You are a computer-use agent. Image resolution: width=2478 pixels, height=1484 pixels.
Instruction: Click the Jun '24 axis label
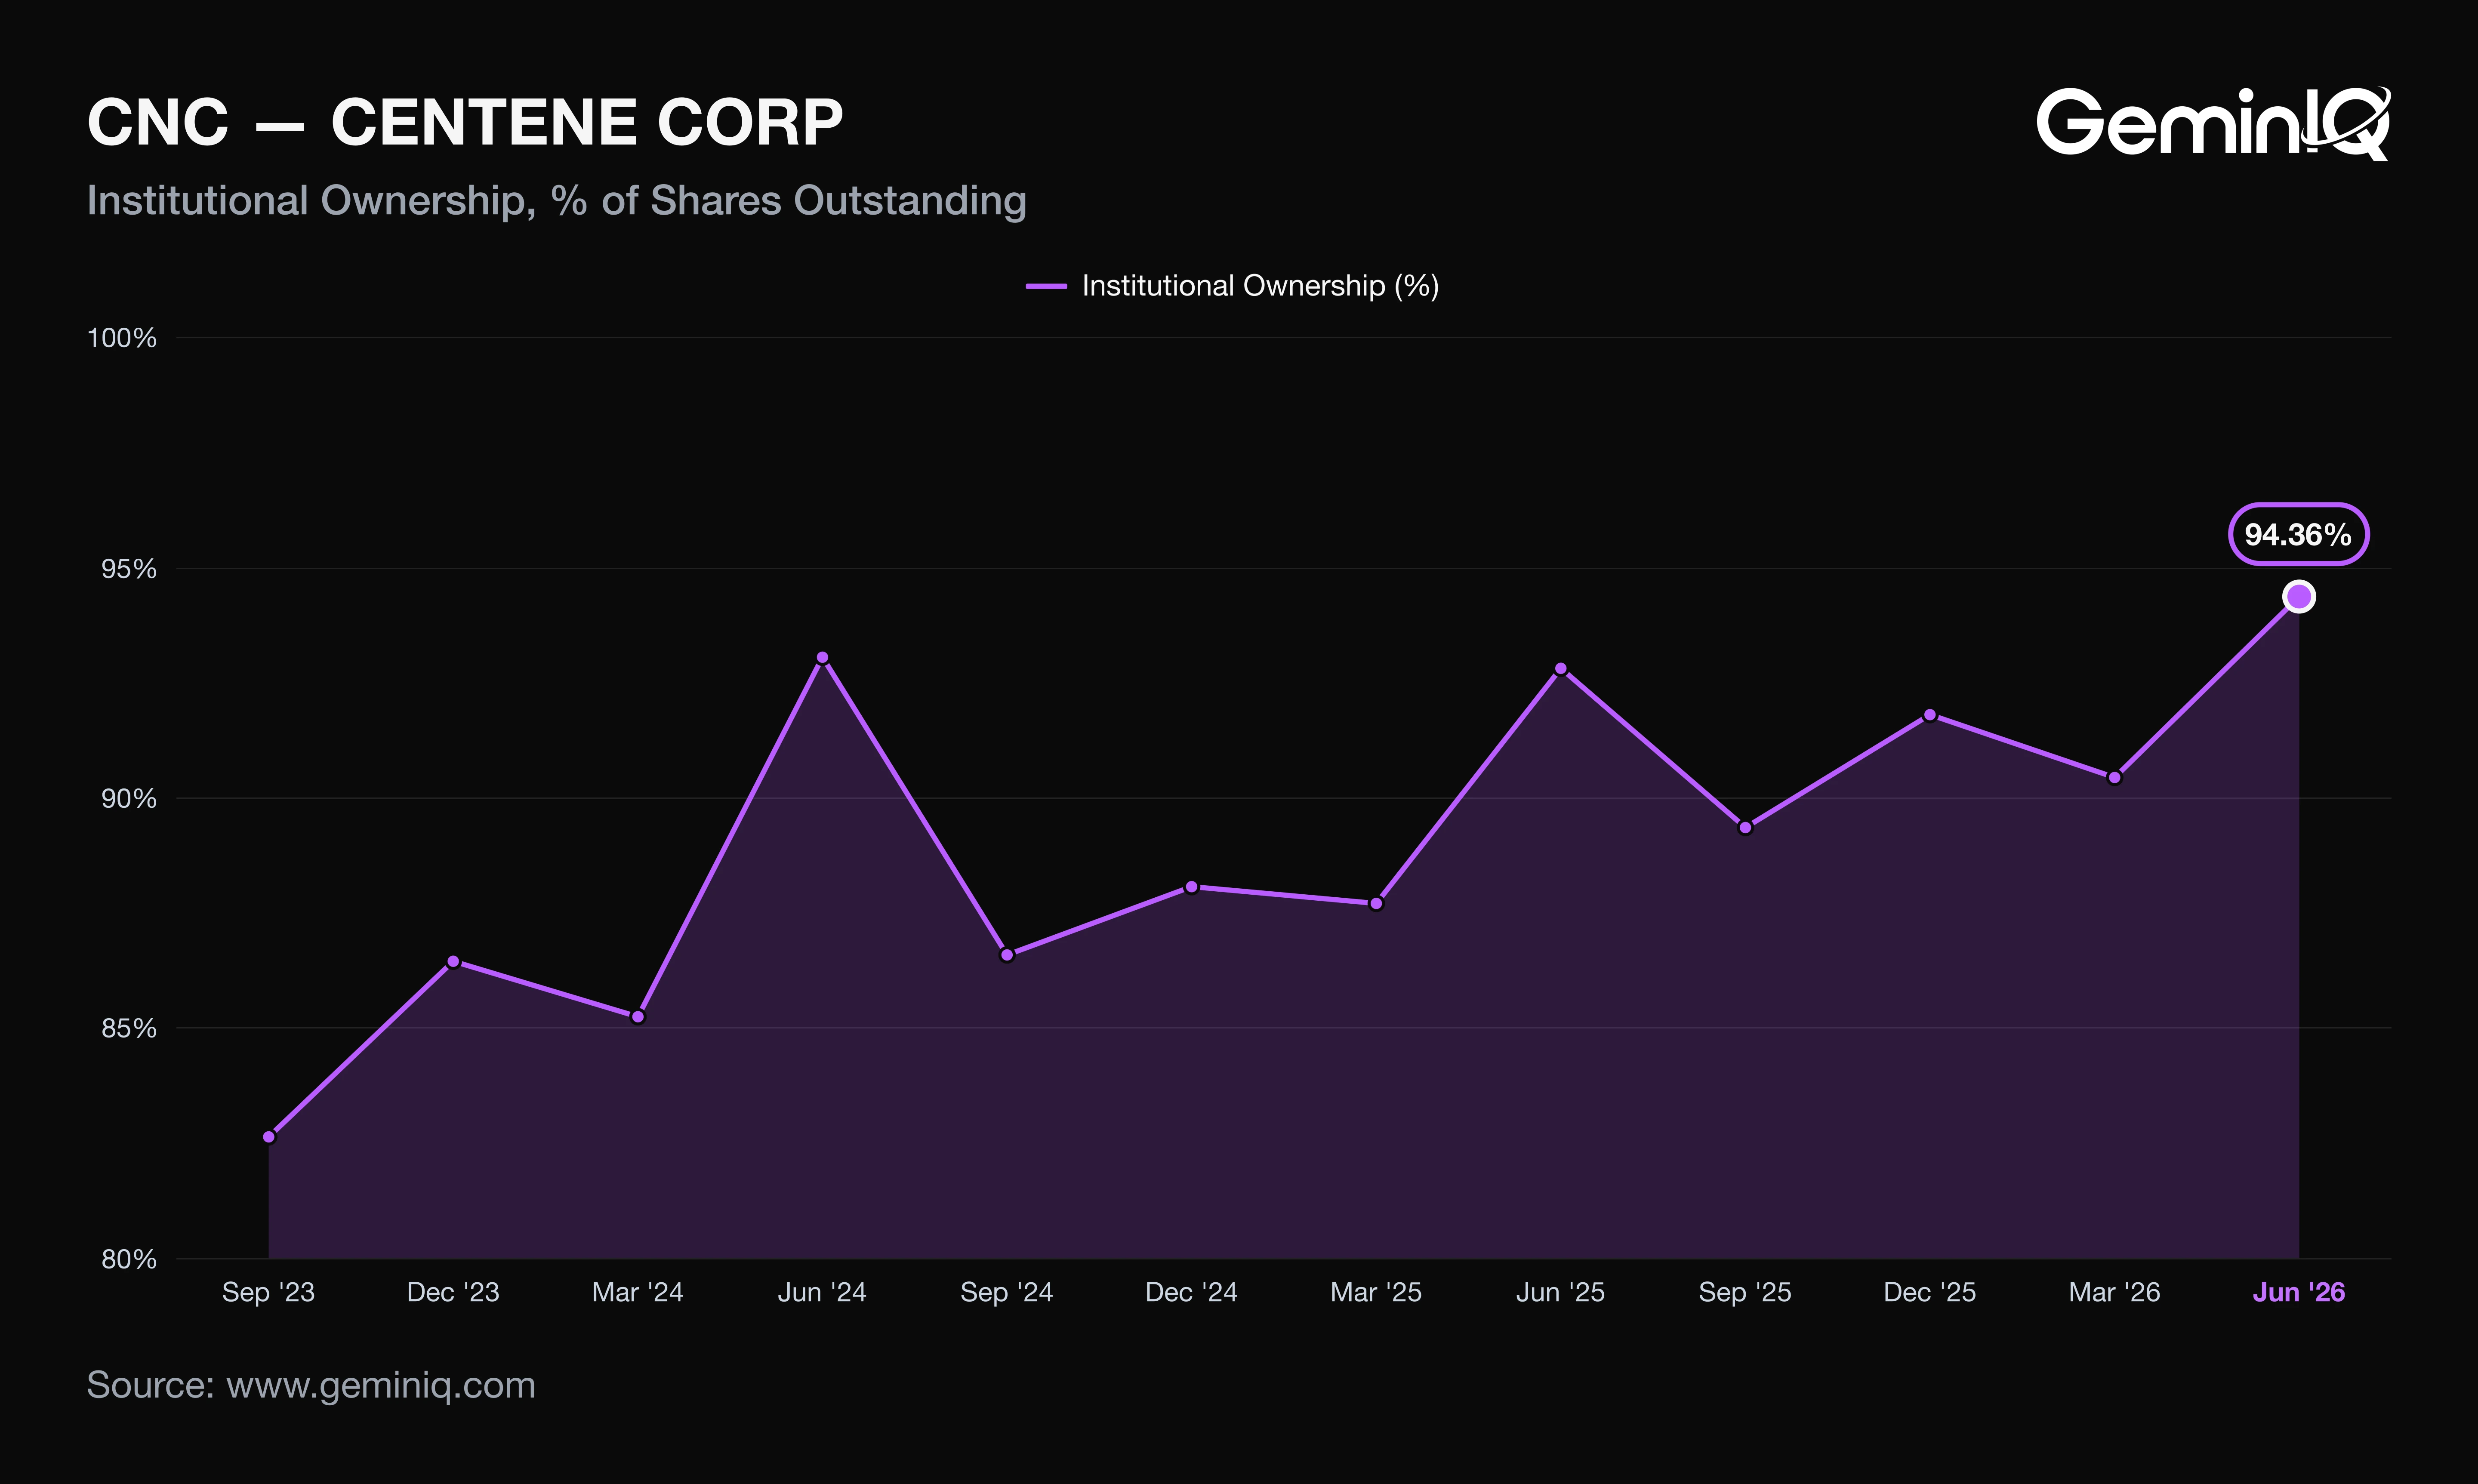coord(822,1293)
